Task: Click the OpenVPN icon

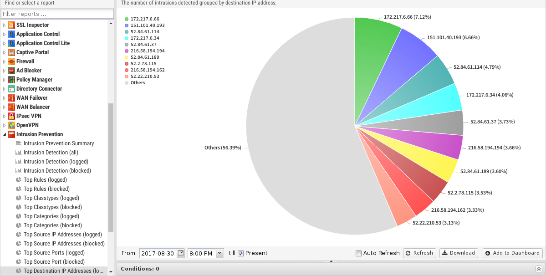Action: pyautogui.click(x=11, y=125)
